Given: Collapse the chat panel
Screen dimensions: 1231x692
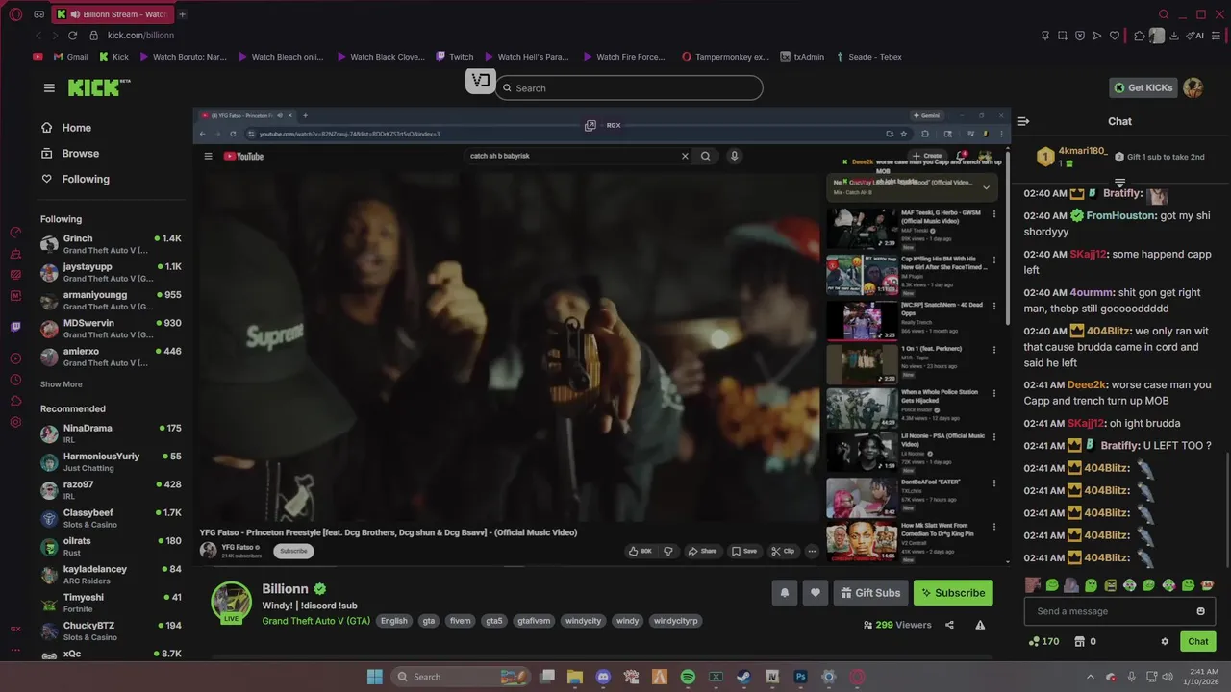Looking at the screenshot, I should click(x=1023, y=121).
